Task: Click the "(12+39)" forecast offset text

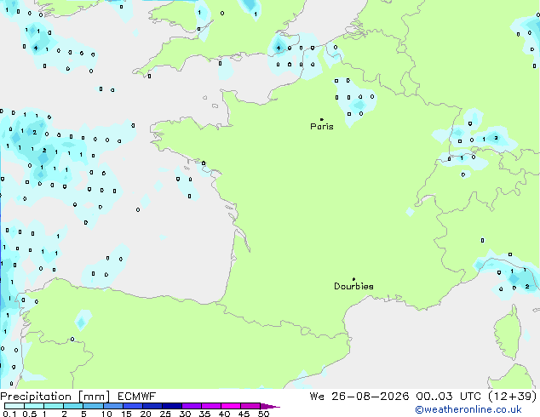Action: coord(513,397)
